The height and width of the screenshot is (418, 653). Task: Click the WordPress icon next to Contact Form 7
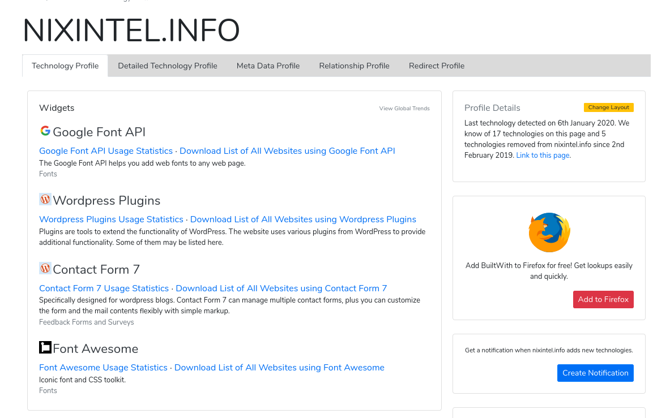click(45, 268)
